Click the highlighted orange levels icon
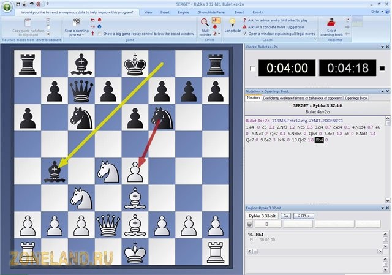392x275 pixels. 216,20
